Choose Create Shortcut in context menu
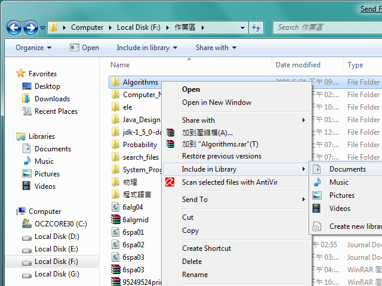382x286 pixels. 207,248
